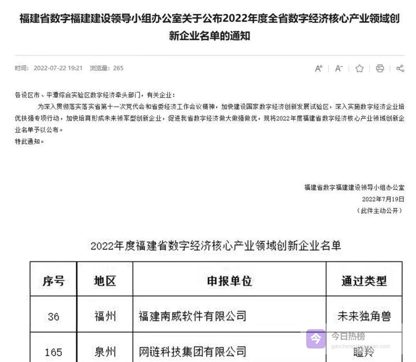
Task: Click the purple 今日热榜 logo icon
Action: point(316,338)
